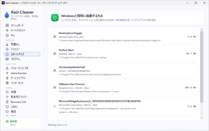Click the picpick.exe /startup path text
Image resolution: width=209 pixels, height=131 pixels.
point(83,58)
